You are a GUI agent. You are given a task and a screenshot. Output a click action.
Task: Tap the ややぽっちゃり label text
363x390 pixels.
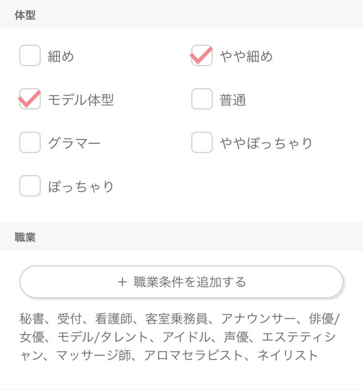point(266,143)
